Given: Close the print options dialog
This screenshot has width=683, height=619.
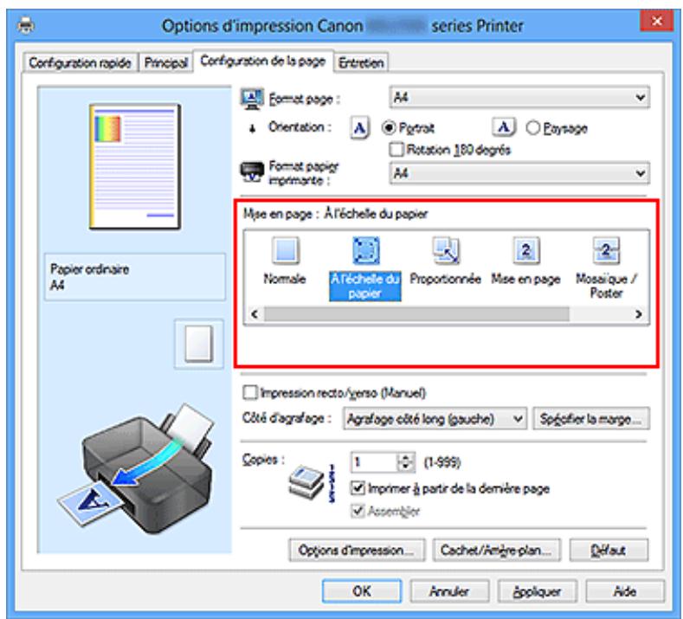Looking at the screenshot, I should pyautogui.click(x=656, y=21).
